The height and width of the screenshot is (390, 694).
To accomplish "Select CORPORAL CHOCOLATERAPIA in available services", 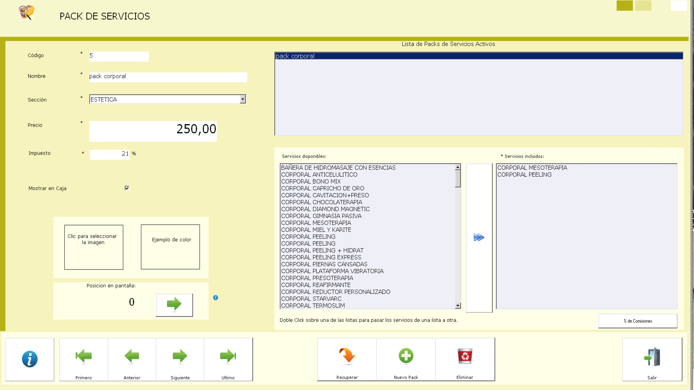I will pos(322,202).
